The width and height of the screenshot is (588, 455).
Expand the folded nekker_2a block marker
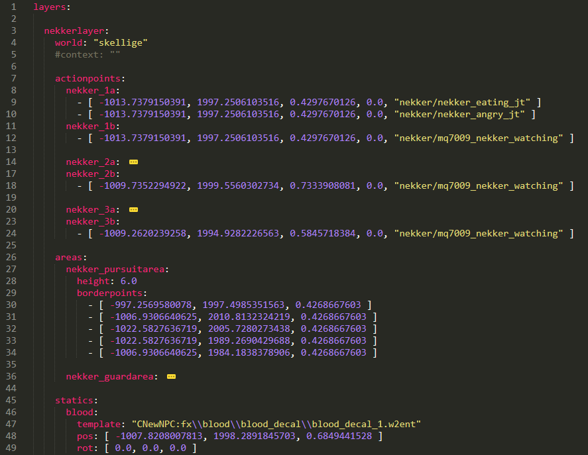[133, 162]
